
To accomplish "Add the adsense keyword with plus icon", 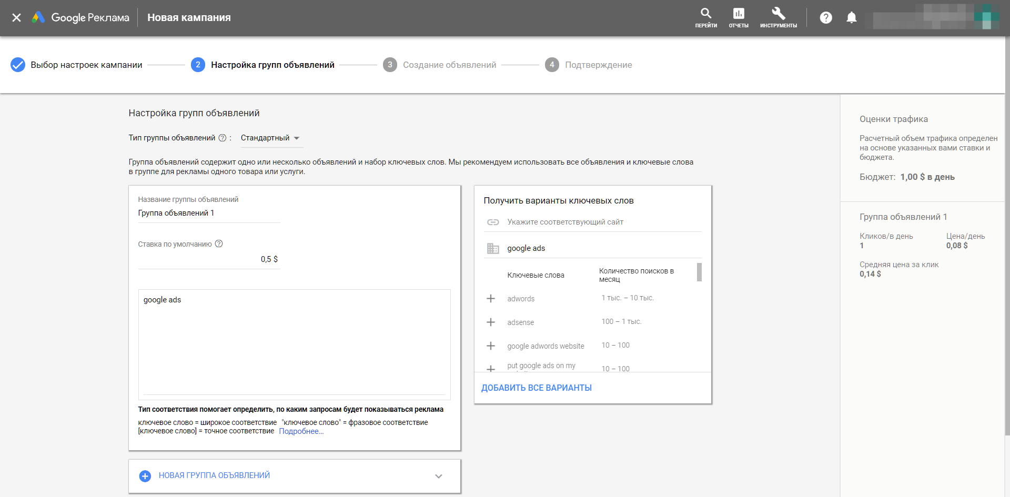I will [491, 322].
